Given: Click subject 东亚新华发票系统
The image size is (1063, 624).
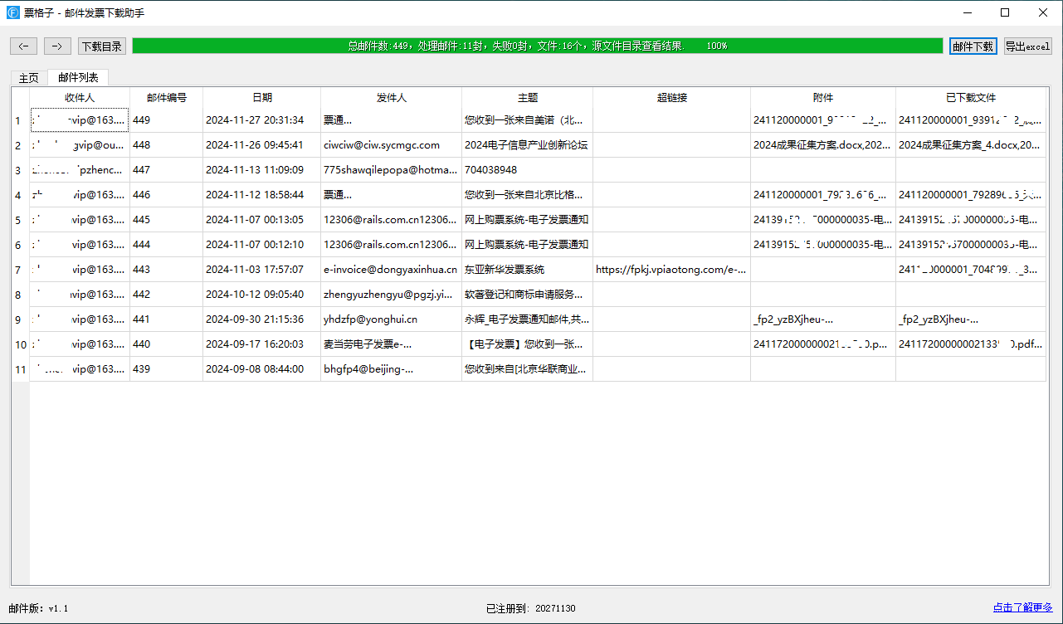Looking at the screenshot, I should (x=527, y=270).
